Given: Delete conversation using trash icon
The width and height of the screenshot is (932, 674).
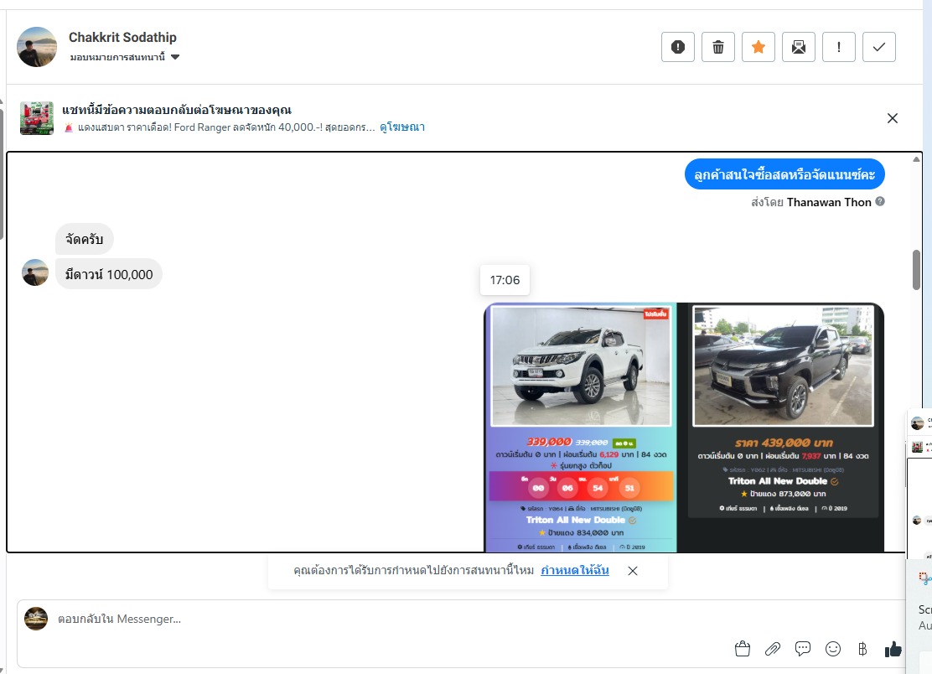Looking at the screenshot, I should coord(718,47).
